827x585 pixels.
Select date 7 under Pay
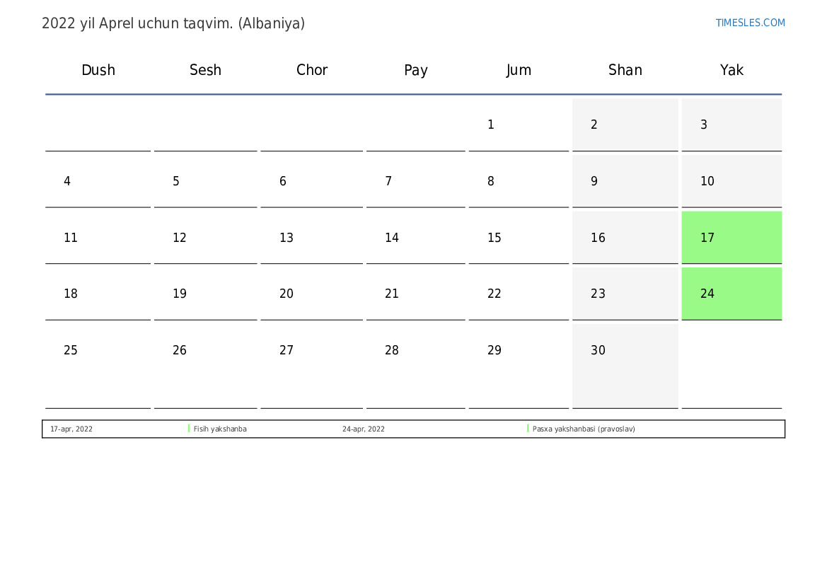click(x=388, y=181)
